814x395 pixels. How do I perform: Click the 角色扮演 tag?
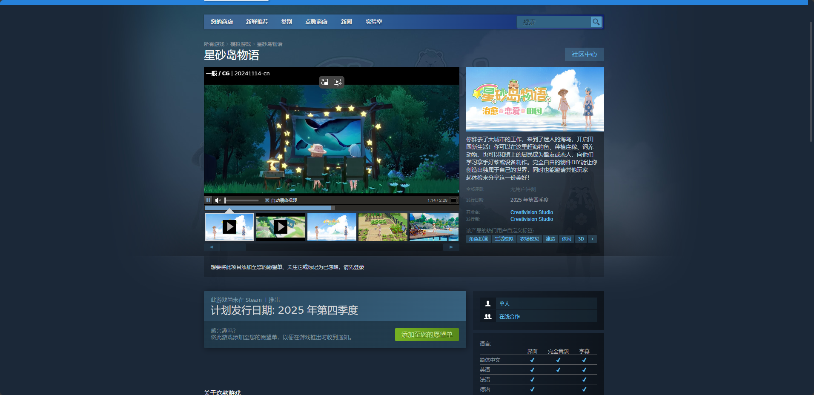pos(479,239)
